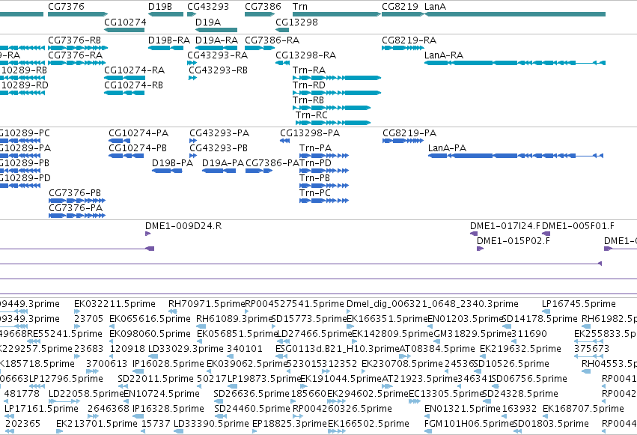Click BAC end DME1-005F01.F
Image resolution: width=637 pixels, height=435 pixels.
coord(578,226)
